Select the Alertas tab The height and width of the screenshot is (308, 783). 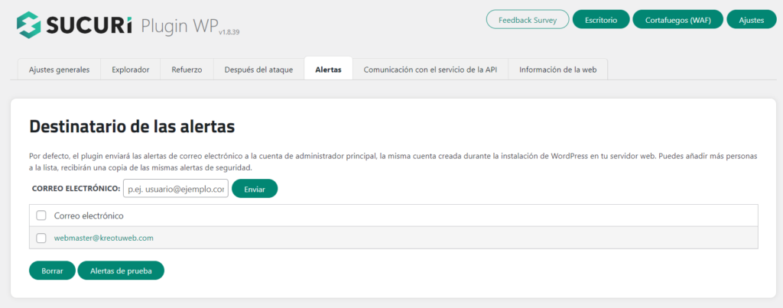click(x=328, y=70)
